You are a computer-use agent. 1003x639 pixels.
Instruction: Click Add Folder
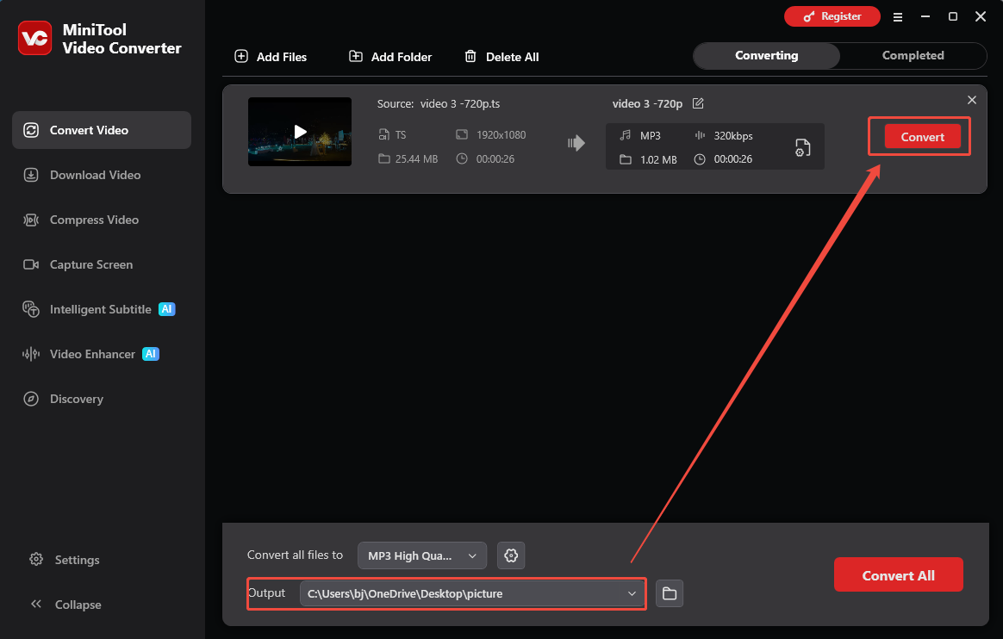390,57
